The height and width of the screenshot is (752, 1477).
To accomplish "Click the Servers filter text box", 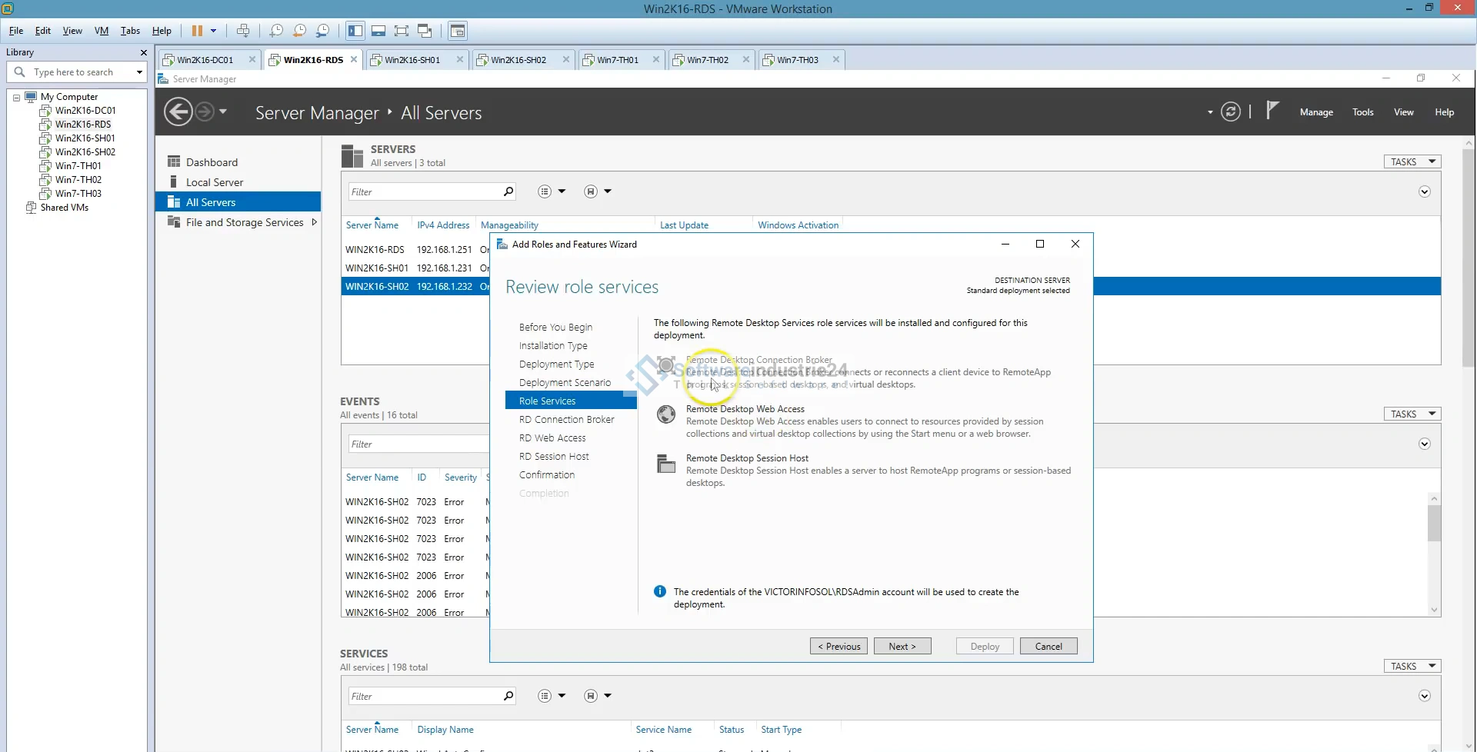I will tap(423, 192).
